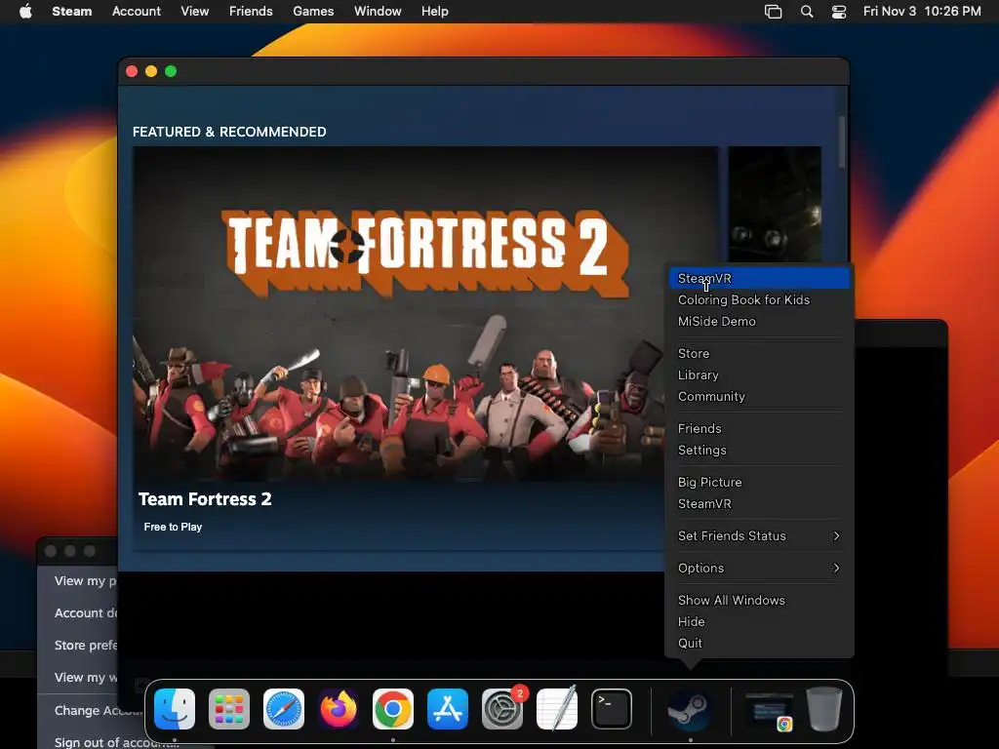Open the Help menu
Viewport: 999px width, 749px height.
click(x=434, y=11)
